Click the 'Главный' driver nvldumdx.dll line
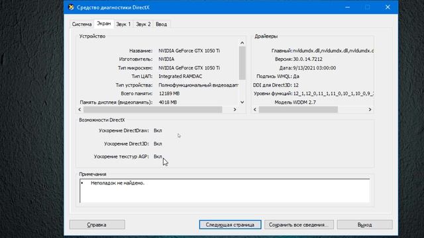Viewport: 424px width, 238px height. (323, 51)
